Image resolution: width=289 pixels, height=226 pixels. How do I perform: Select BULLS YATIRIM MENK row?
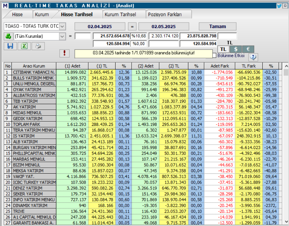pyautogui.click(x=143, y=78)
